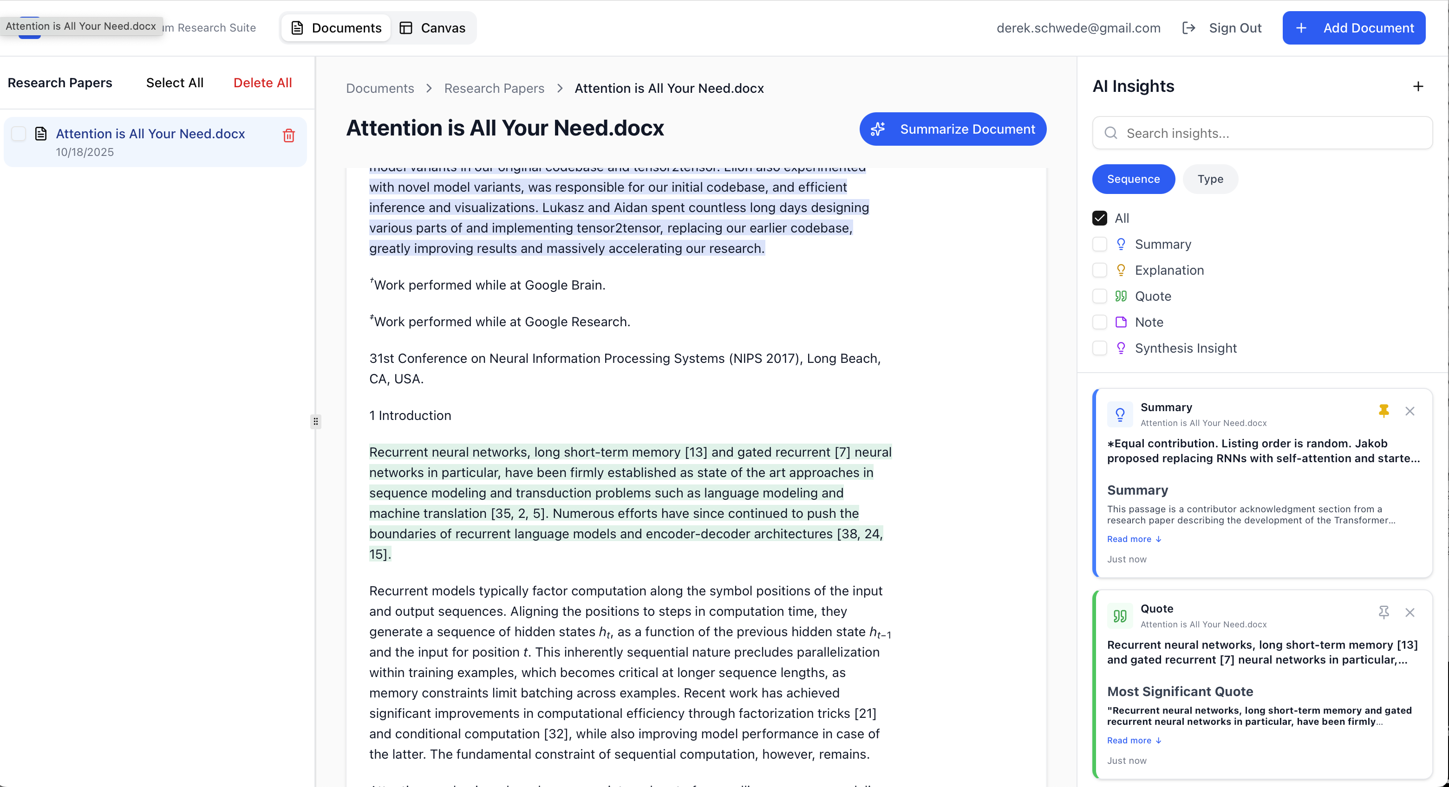Check the Synthesis Insight filter

pos(1100,348)
